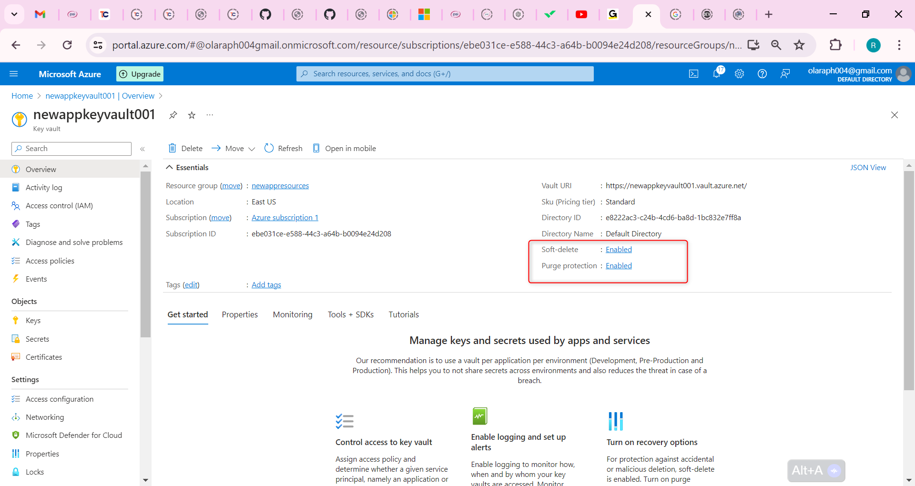Click the resources search bar
The image size is (915, 486).
click(444, 74)
